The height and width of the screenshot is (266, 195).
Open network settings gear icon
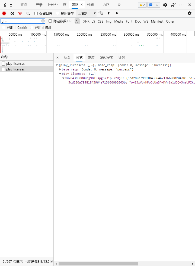click(x=190, y=13)
